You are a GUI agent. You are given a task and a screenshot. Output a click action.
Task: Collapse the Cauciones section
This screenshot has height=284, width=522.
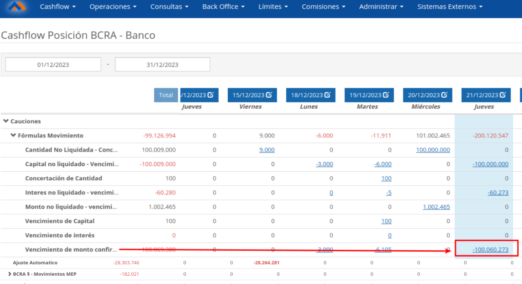6,121
